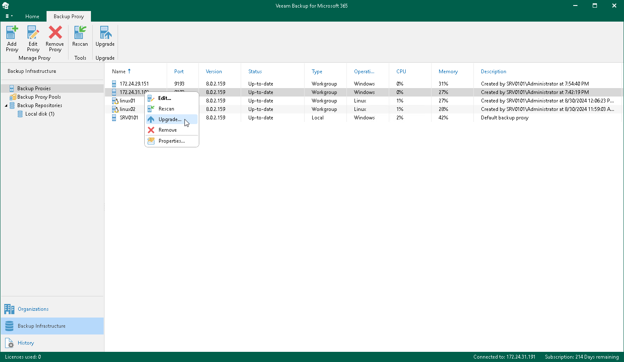Click the History navigation icon
The image size is (624, 362).
pos(9,343)
